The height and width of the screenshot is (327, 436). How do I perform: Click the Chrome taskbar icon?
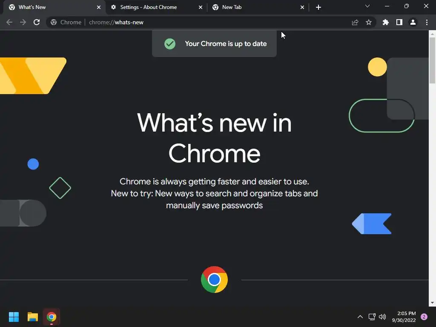pyautogui.click(x=52, y=317)
